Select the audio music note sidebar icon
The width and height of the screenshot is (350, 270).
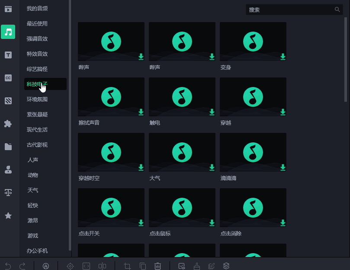8,32
